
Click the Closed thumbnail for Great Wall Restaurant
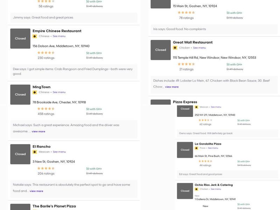[x=161, y=50]
